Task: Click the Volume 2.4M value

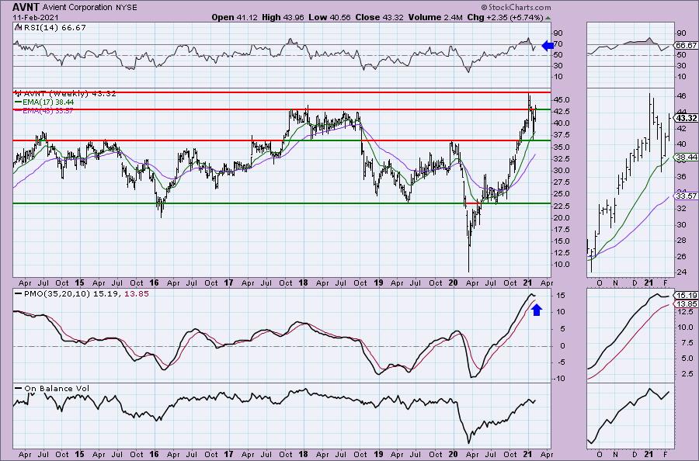Action: pos(436,17)
